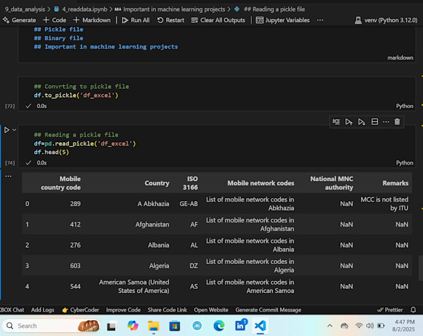Select 'Afghanistan' country cell

152,224
